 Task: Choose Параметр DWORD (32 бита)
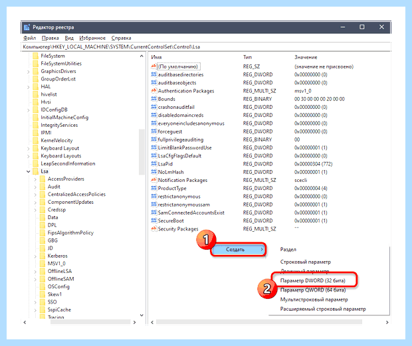(313, 281)
